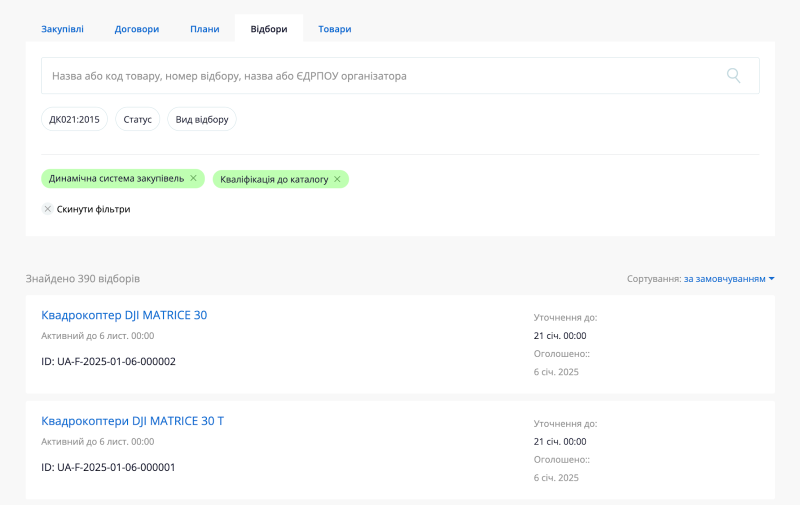Viewport: 800px width, 505px height.
Task: Open Квадрокоптер DJI MATRICE 30 listing
Action: tap(124, 315)
